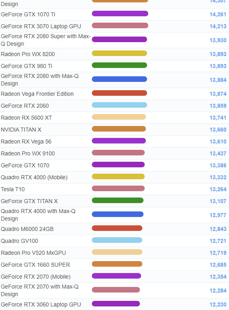This screenshot has height=310, width=229.
Task: Click the light blue bar for GeForce RTX 2060
Action: [119, 105]
